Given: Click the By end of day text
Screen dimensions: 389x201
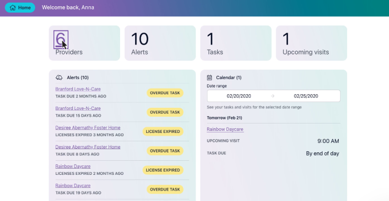Looking at the screenshot, I should [322, 154].
